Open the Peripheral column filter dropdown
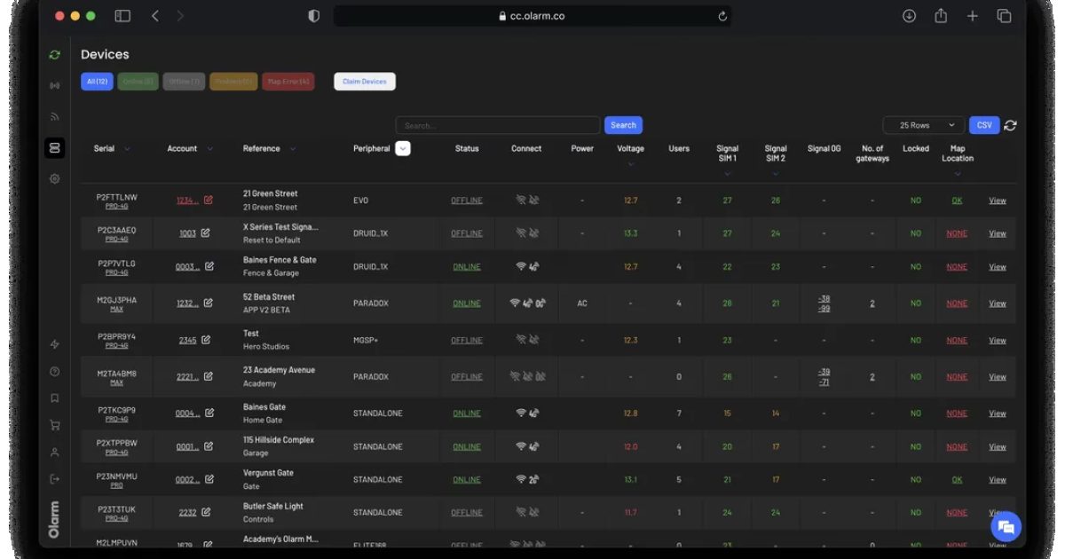Screen dimensions: 1065x559 [403, 148]
